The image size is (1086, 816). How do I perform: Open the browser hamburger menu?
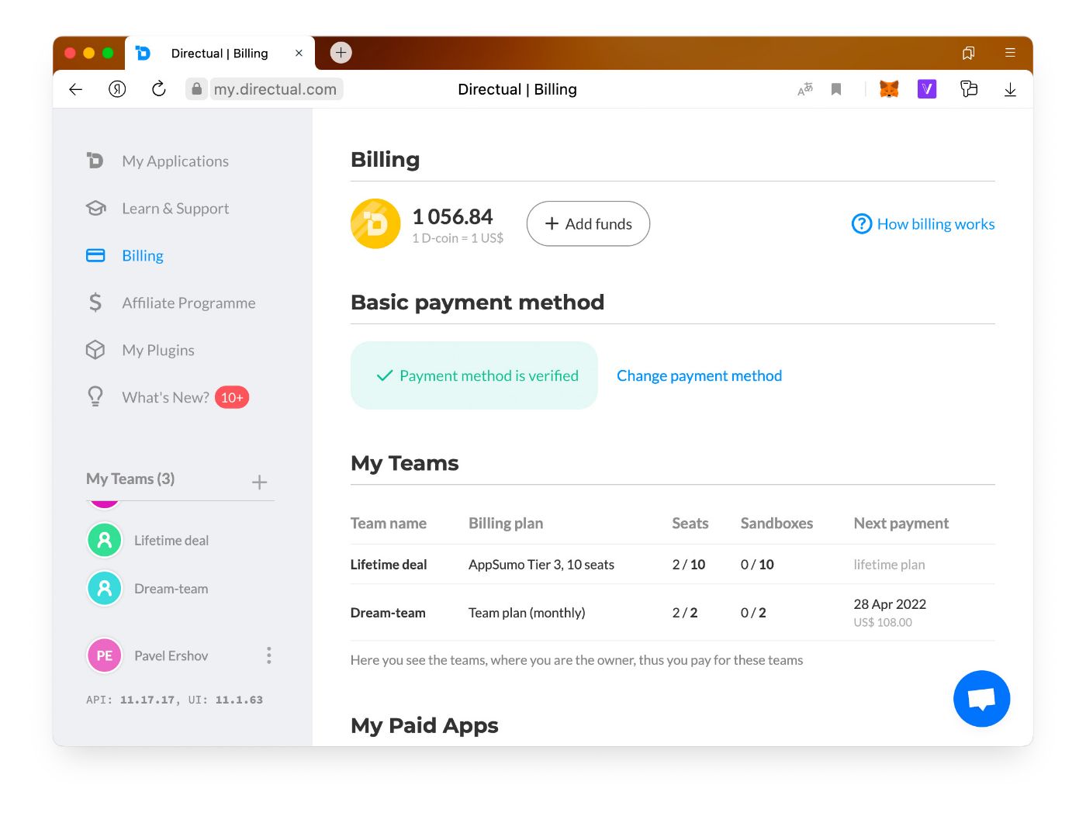1010,53
